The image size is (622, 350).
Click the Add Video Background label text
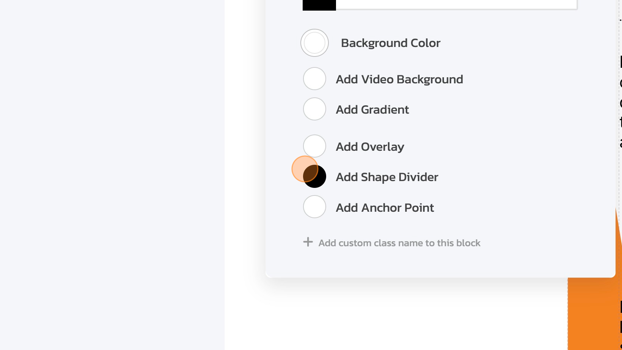[399, 79]
